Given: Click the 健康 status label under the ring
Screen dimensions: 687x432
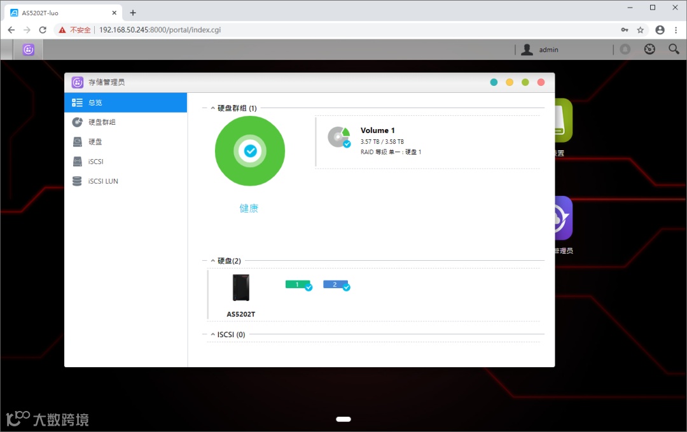Looking at the screenshot, I should click(x=249, y=207).
